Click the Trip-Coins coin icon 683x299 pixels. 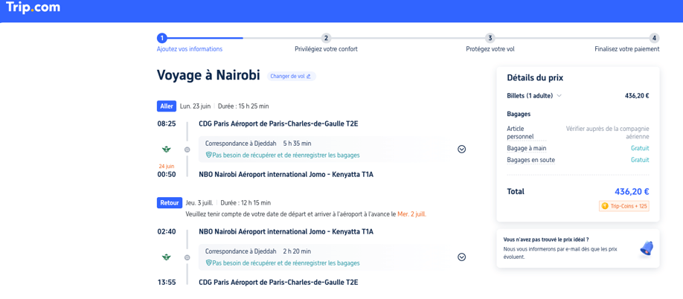coord(605,206)
